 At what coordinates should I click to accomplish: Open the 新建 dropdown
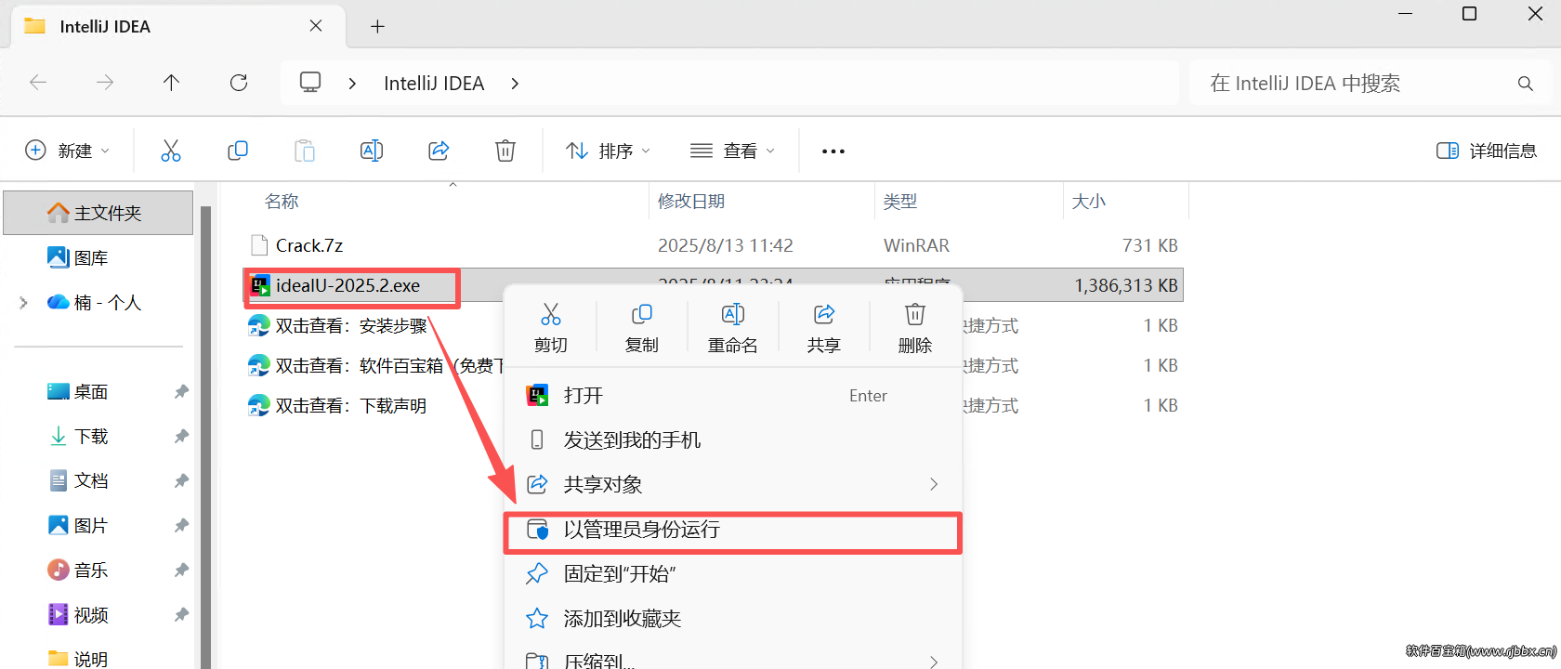(x=67, y=151)
